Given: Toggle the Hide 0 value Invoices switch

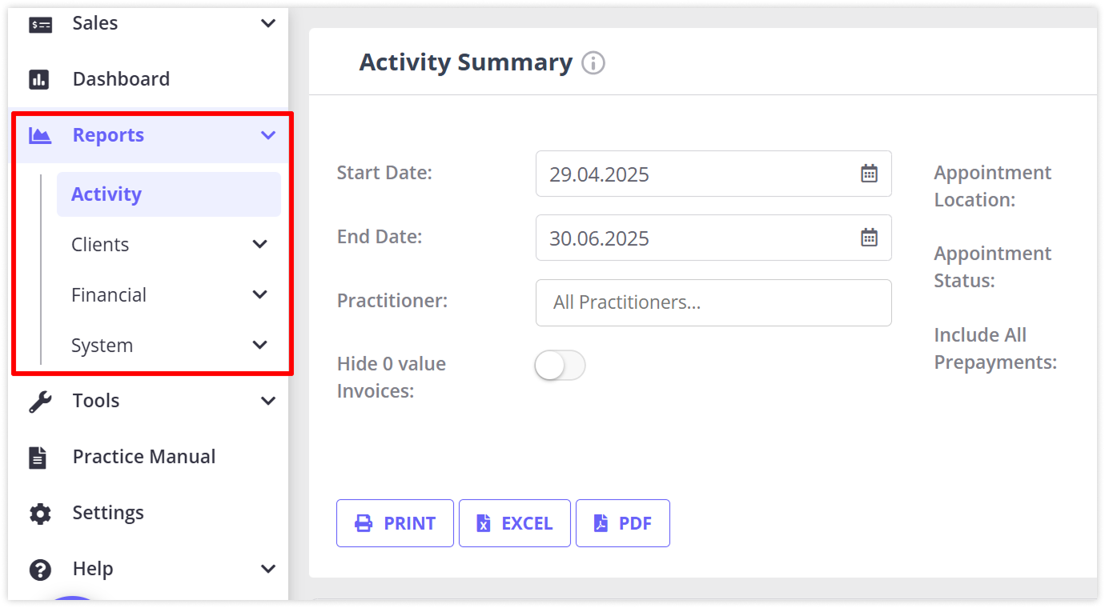Looking at the screenshot, I should click(x=561, y=366).
